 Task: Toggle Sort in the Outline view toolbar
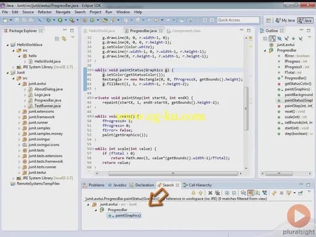[272, 38]
